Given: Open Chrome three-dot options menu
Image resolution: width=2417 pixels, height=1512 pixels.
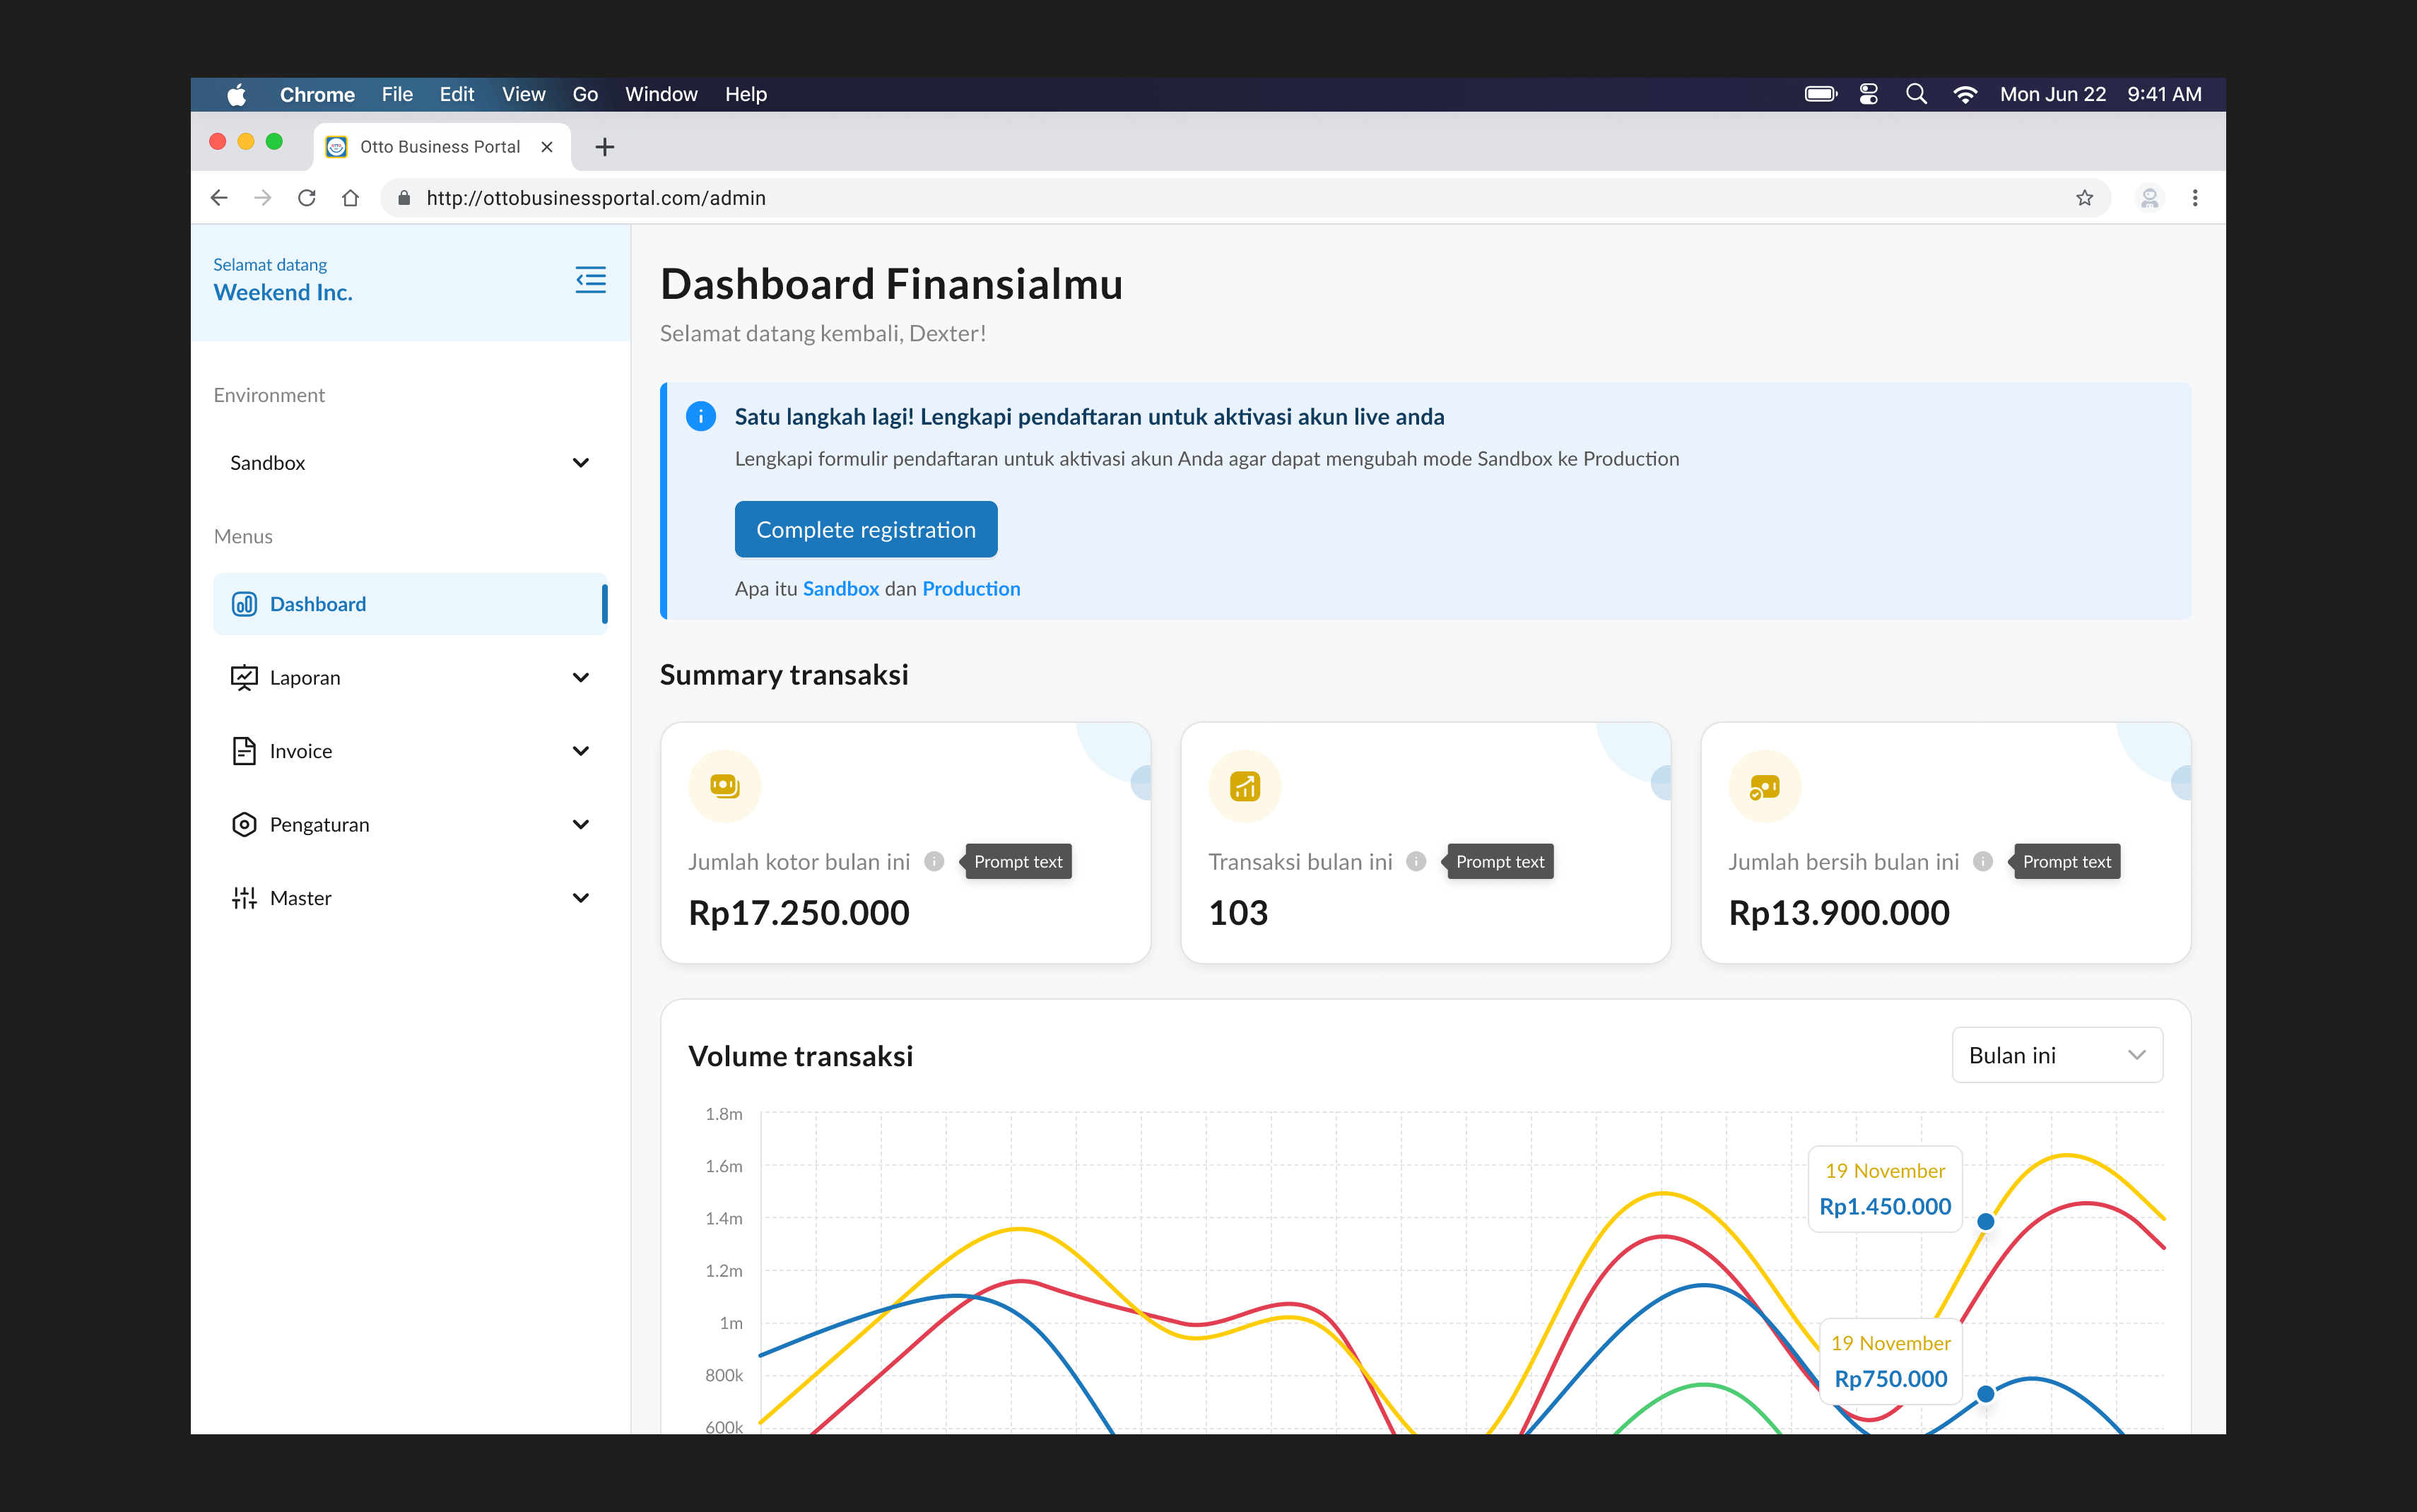Looking at the screenshot, I should pos(2195,198).
